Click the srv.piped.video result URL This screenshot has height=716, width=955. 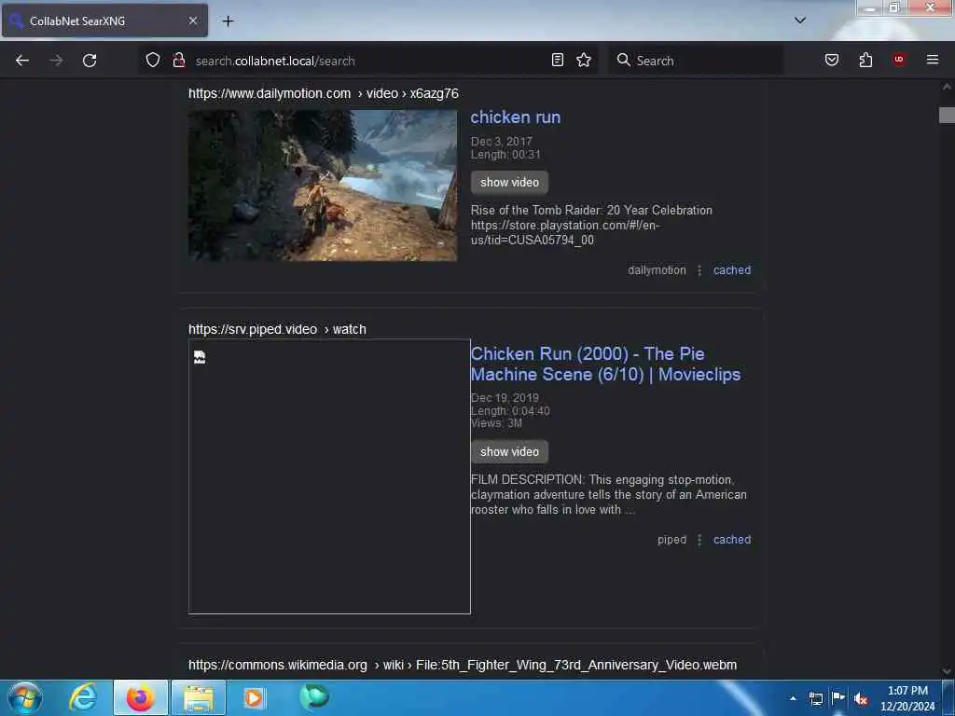(x=277, y=329)
